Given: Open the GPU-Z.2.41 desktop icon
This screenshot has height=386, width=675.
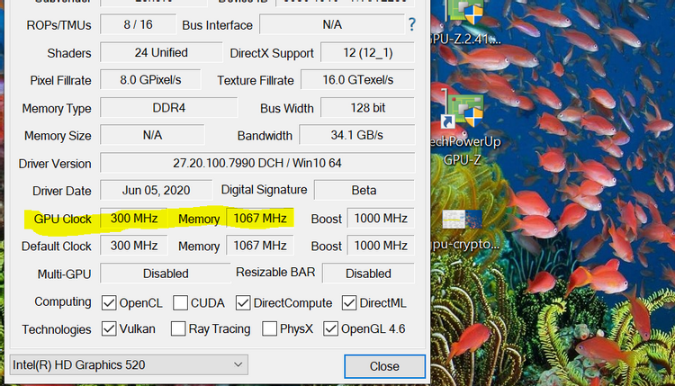Looking at the screenshot, I should [x=466, y=22].
